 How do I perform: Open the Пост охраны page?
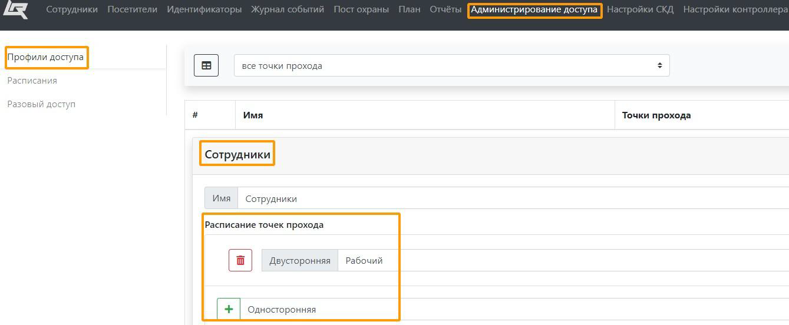click(x=361, y=9)
